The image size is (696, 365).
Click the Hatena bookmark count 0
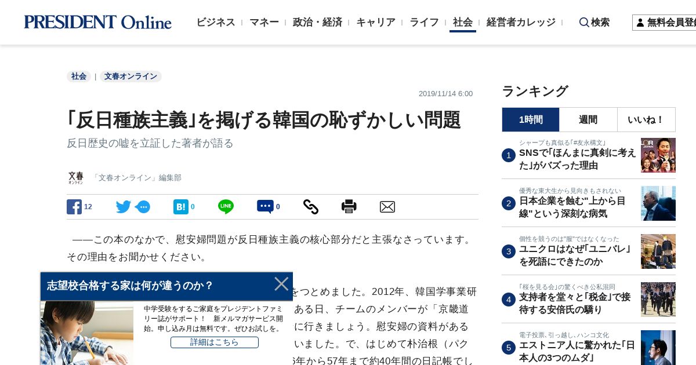pyautogui.click(x=193, y=207)
